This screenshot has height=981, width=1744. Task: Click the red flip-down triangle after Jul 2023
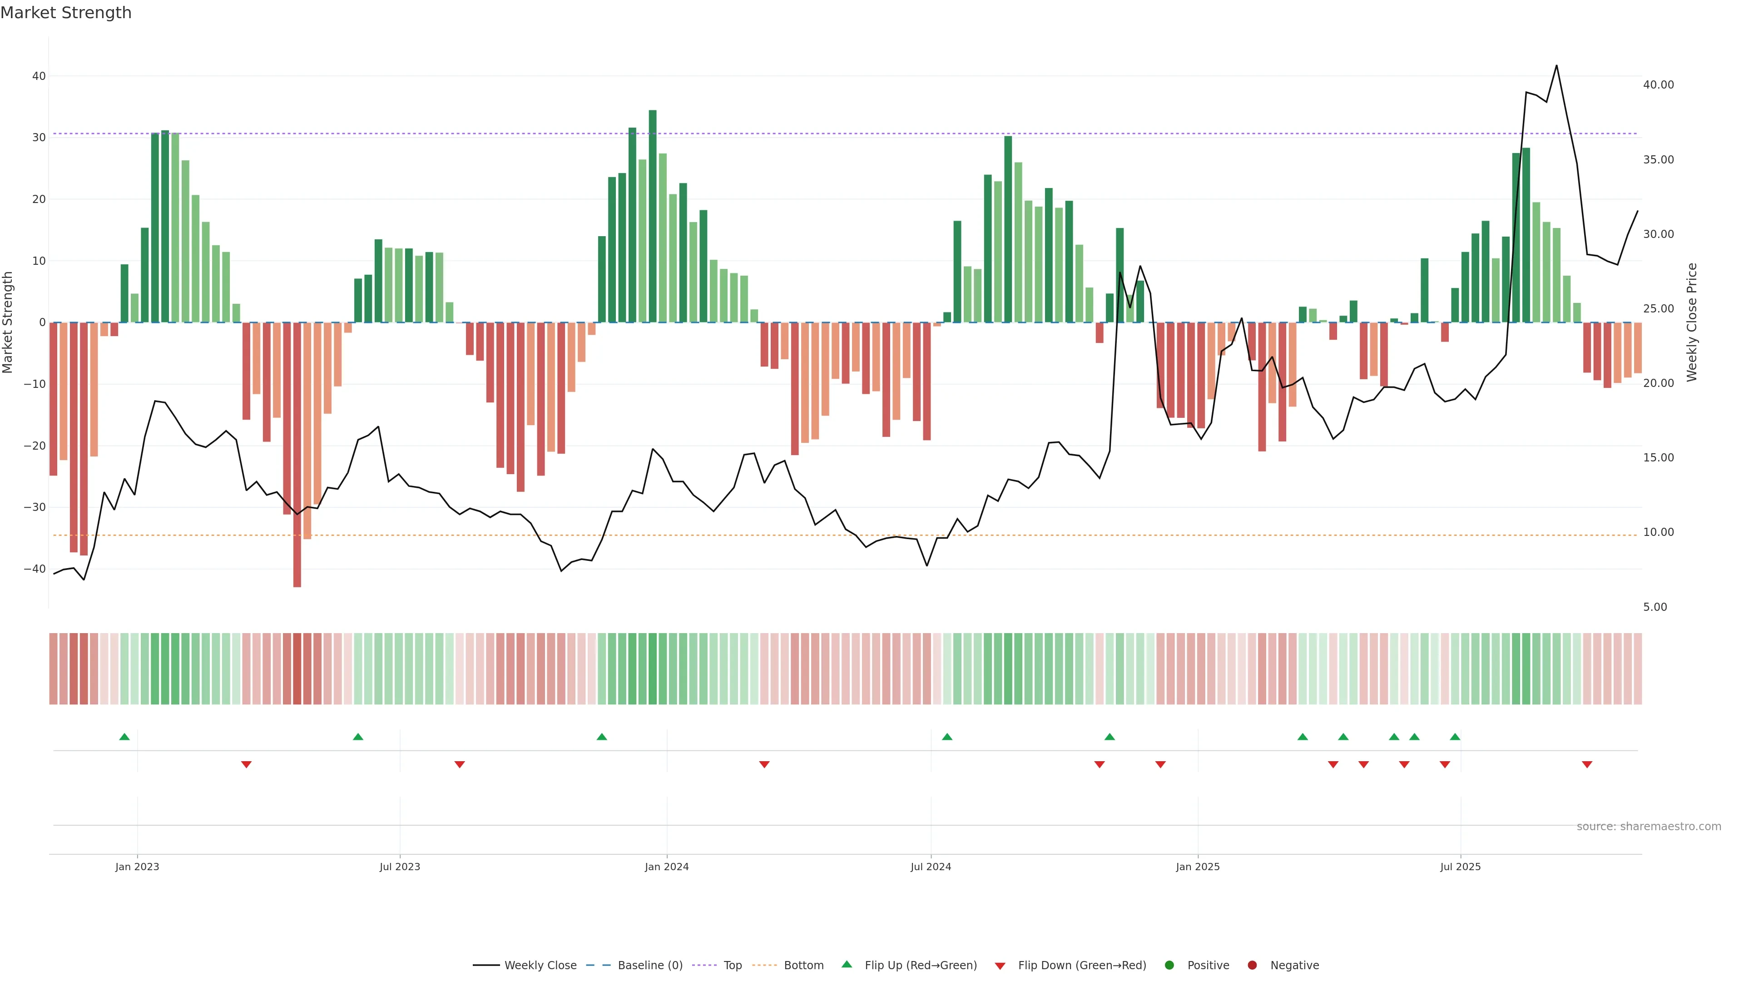(460, 764)
